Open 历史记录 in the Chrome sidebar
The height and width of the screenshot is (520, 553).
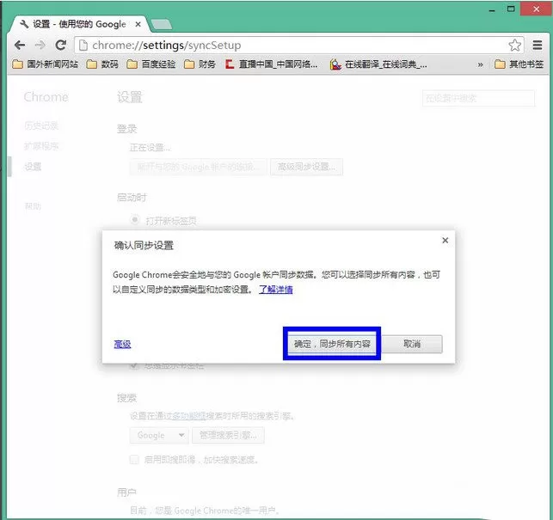coord(41,125)
